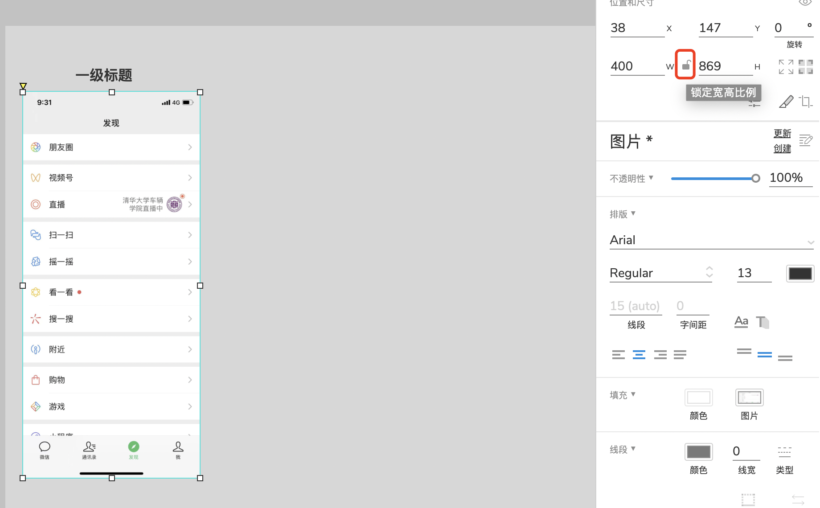Click the border visibility dotted-square icon
This screenshot has width=820, height=508.
point(748,500)
